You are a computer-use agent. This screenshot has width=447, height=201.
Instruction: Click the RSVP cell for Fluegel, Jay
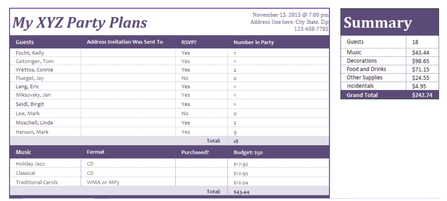click(x=185, y=78)
